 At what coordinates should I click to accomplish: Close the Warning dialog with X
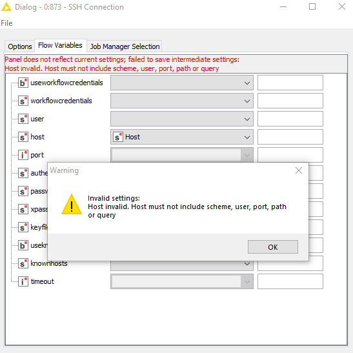coord(299,170)
